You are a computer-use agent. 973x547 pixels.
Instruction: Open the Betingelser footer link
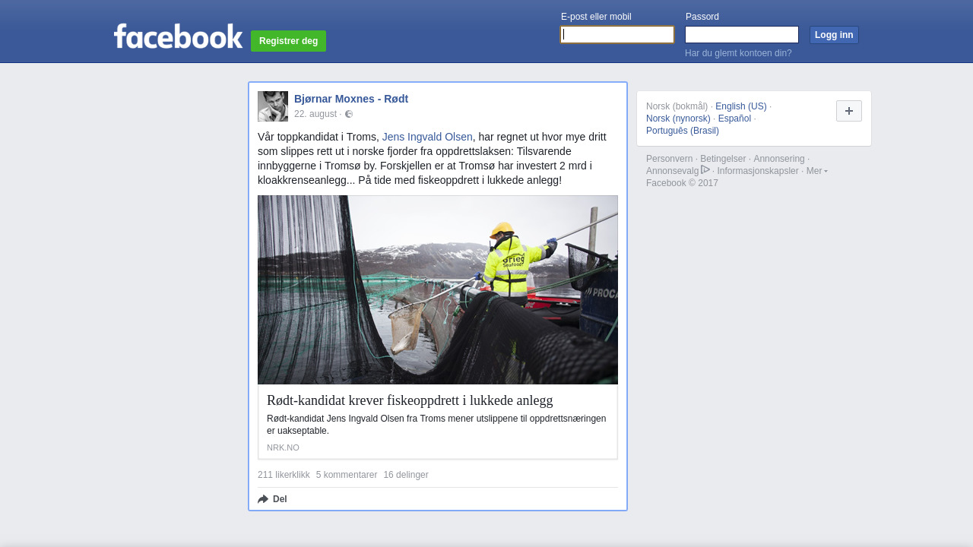point(723,159)
